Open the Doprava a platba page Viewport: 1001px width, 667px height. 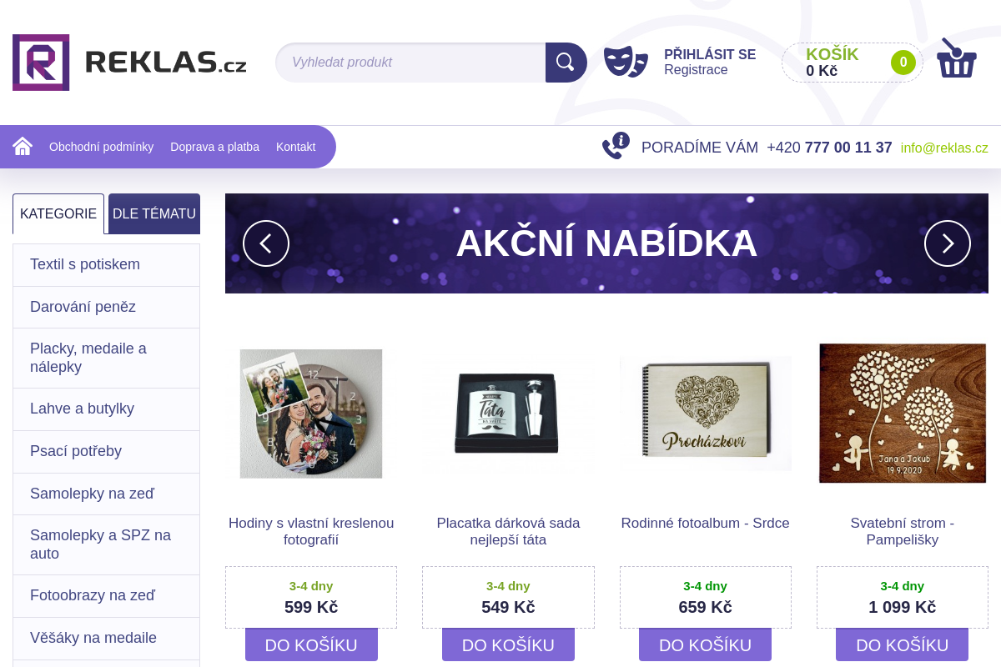pyautogui.click(x=214, y=147)
